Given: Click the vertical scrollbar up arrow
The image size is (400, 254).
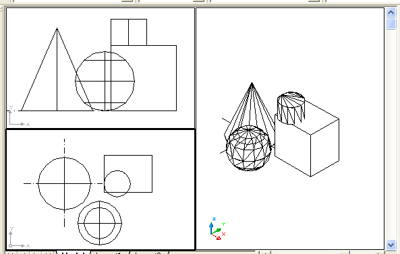Looking at the screenshot, I should (391, 13).
